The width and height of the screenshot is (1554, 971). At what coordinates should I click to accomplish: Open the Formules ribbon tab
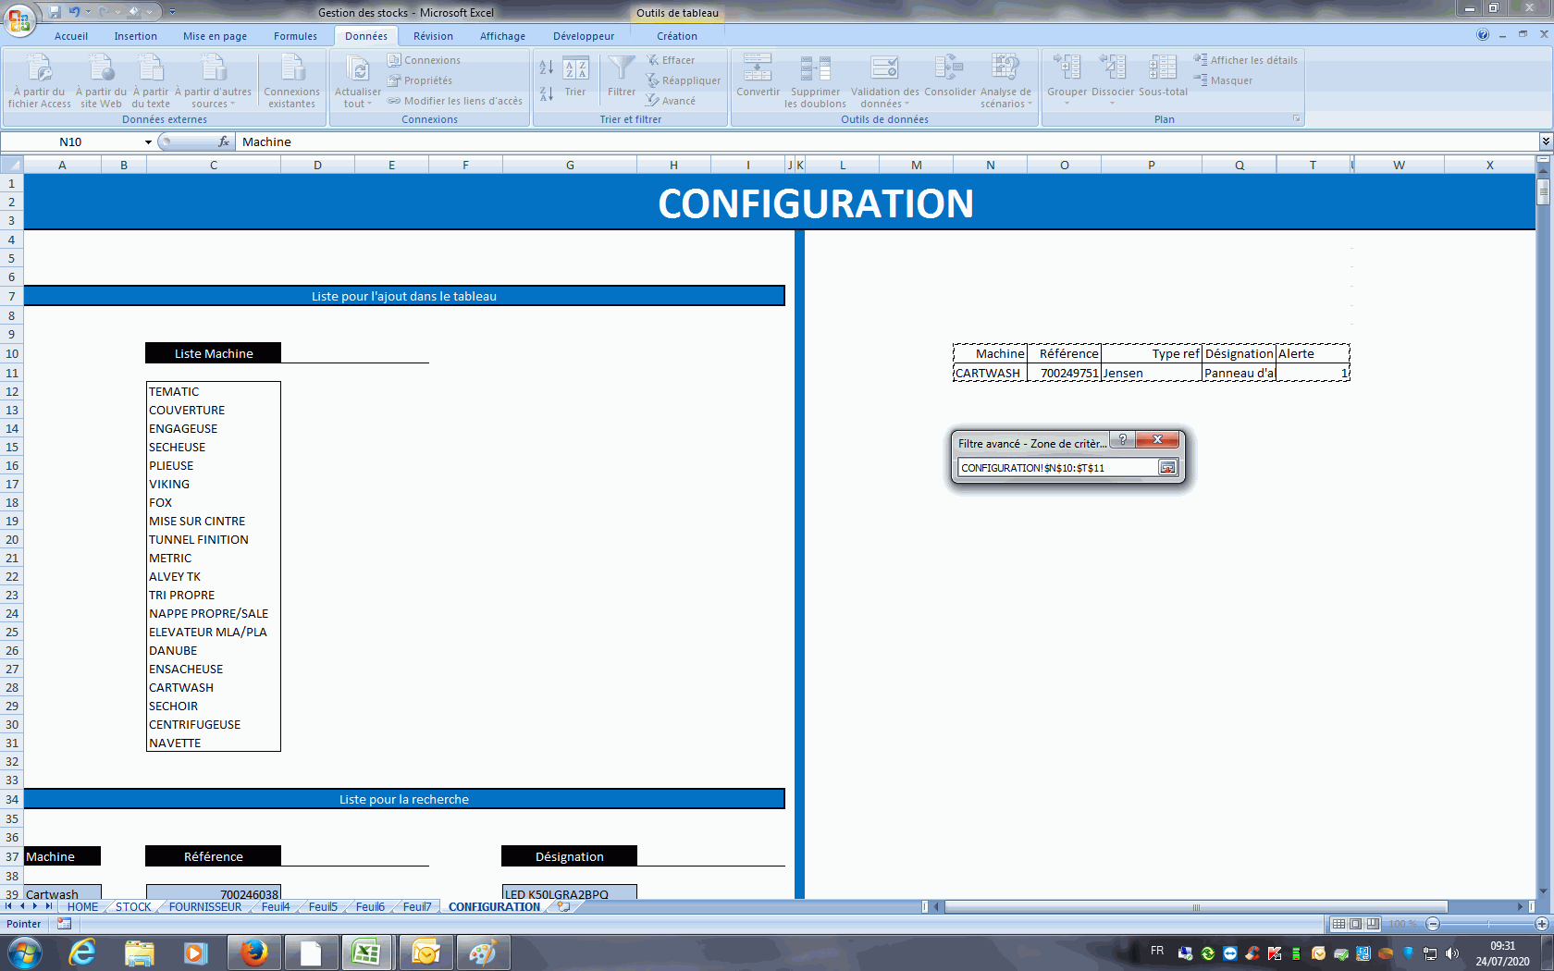(x=296, y=36)
